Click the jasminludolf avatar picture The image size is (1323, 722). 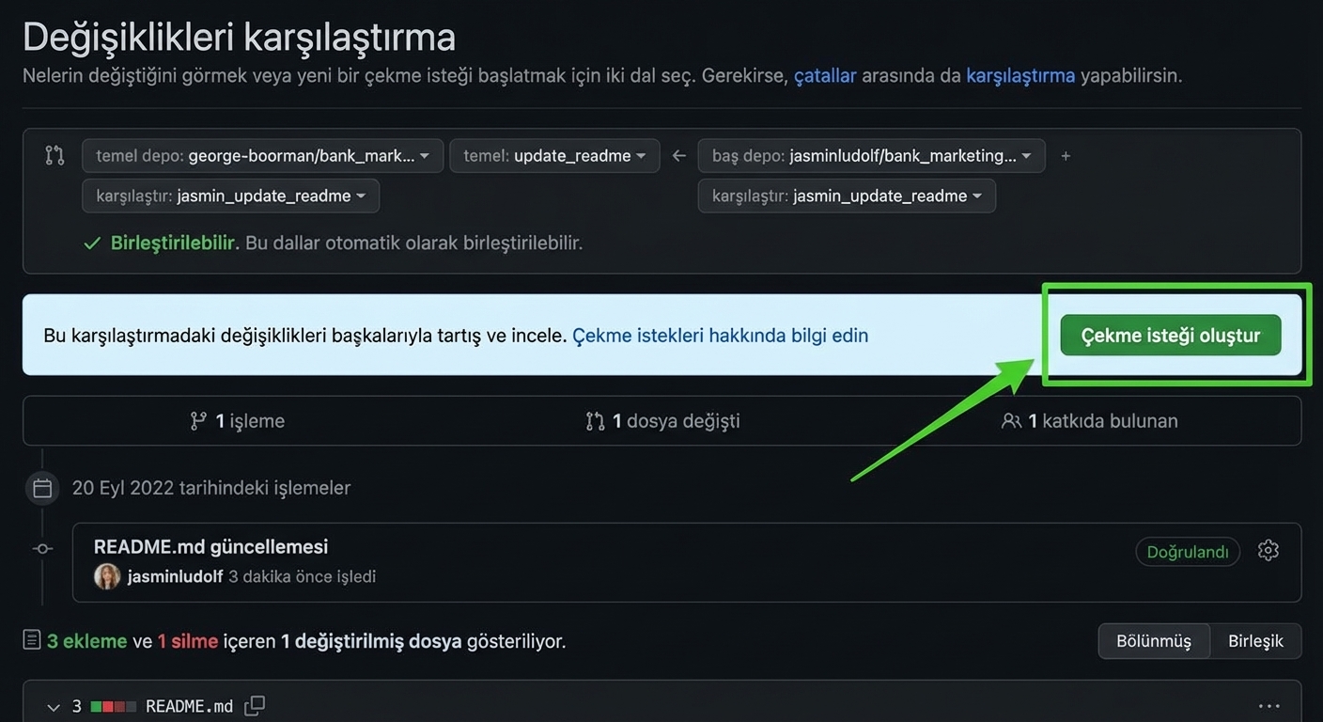(x=107, y=576)
